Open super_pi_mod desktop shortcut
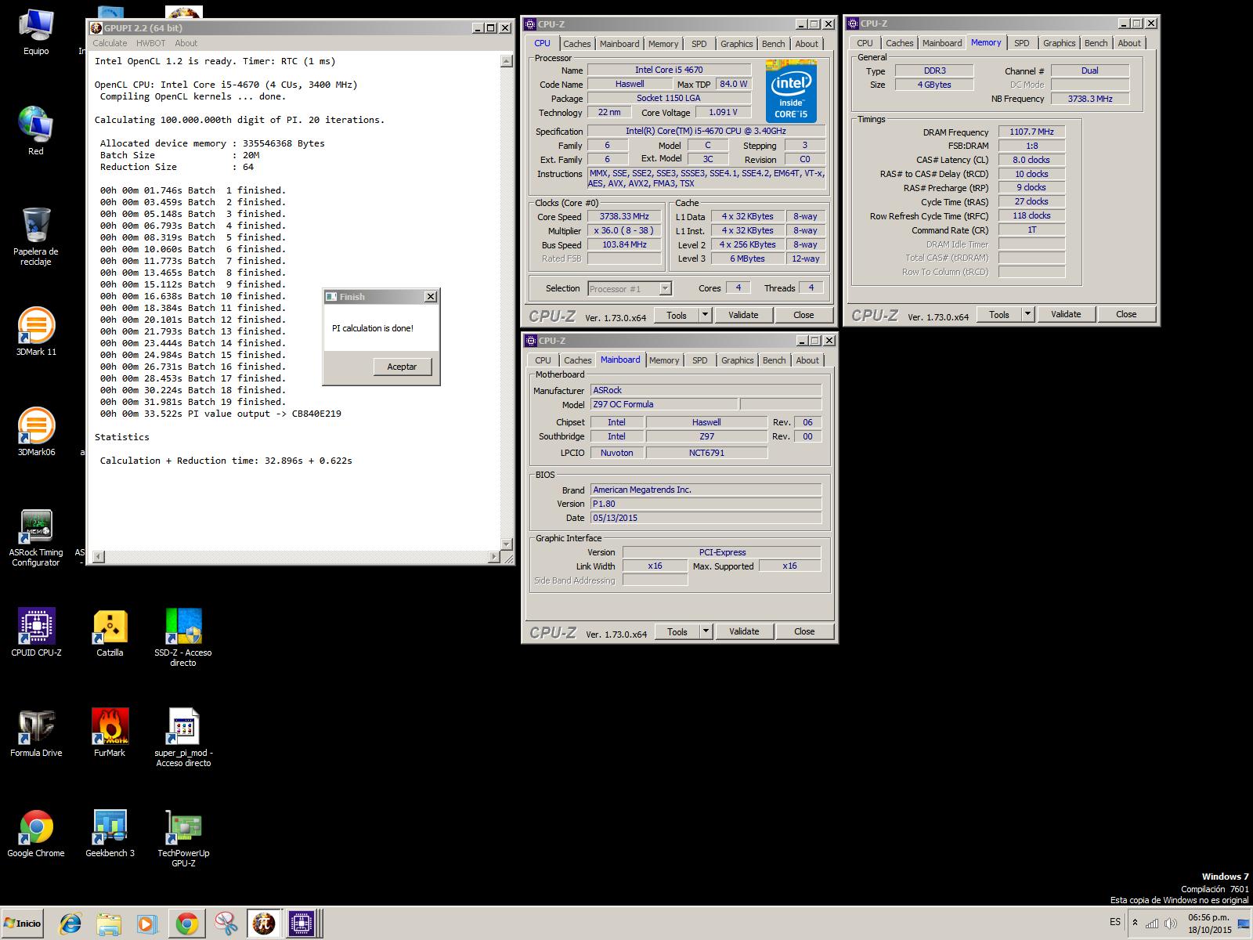The image size is (1253, 940). (x=183, y=737)
